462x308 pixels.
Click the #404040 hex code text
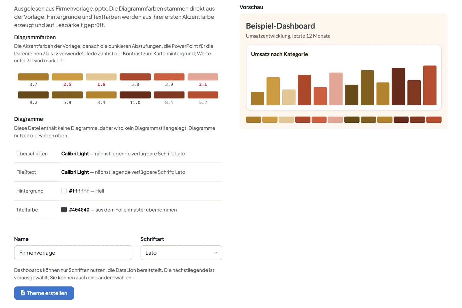pyautogui.click(x=79, y=210)
